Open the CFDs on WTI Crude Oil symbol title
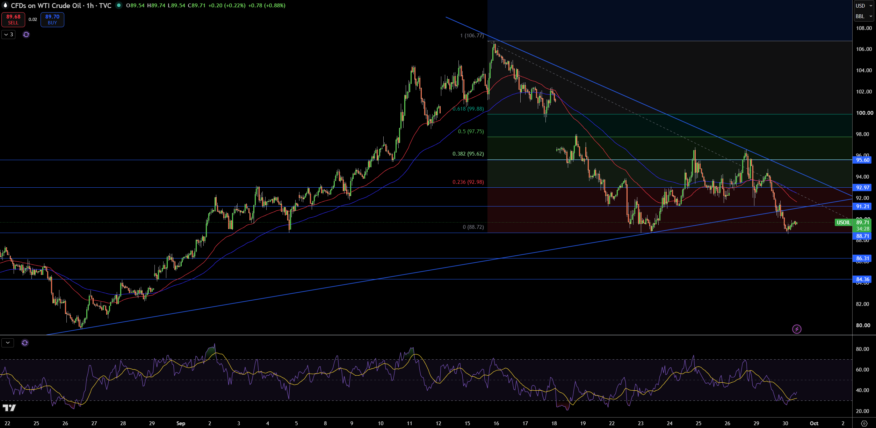This screenshot has height=428, width=876. coord(61,6)
